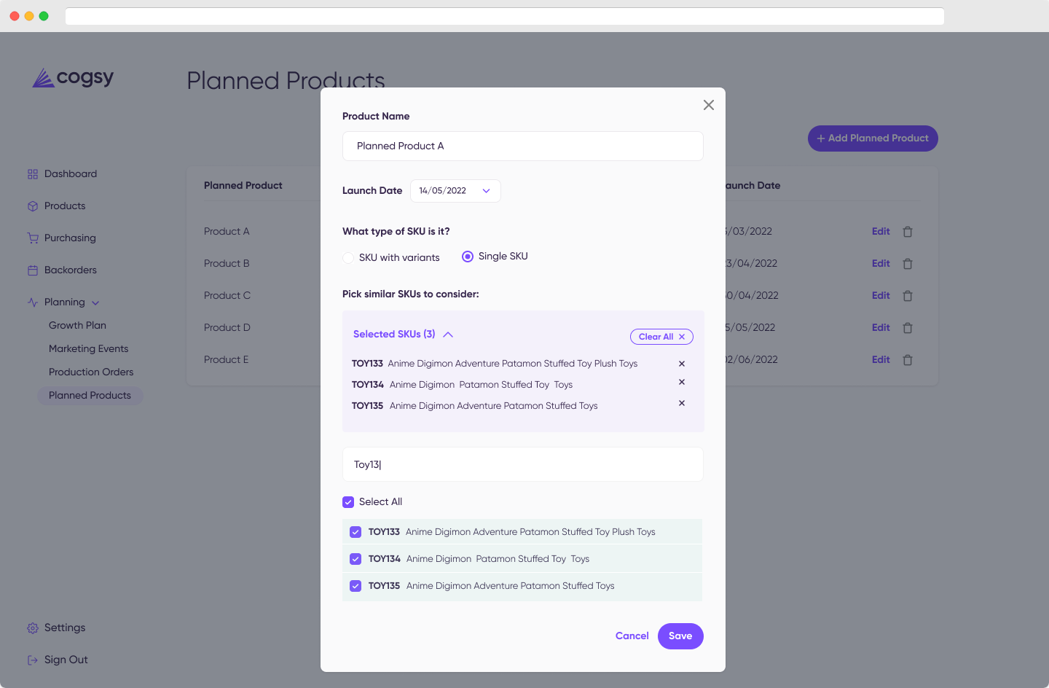Delete Product A with trash icon

tap(908, 232)
